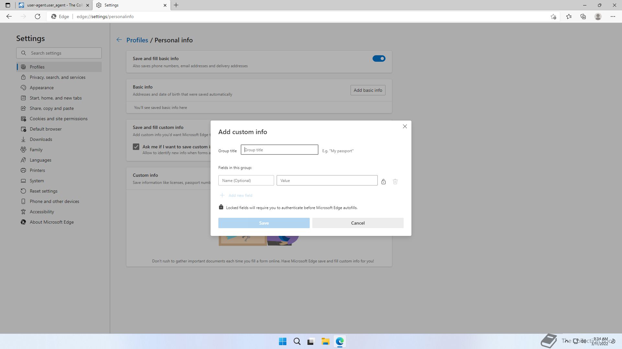The width and height of the screenshot is (622, 349).
Task: Toggle Save and fill basic info switch
Action: click(379, 58)
